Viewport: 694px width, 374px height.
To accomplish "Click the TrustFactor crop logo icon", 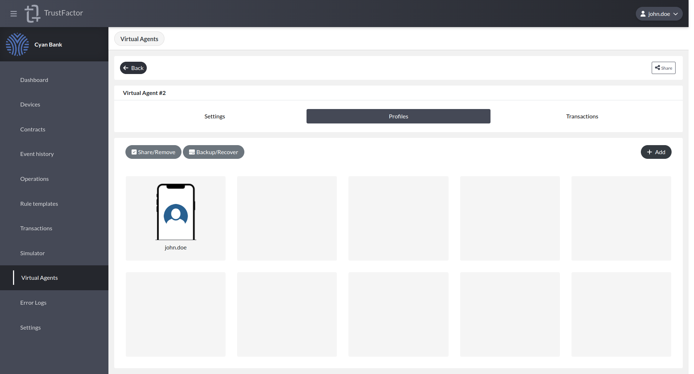I will pos(32,13).
